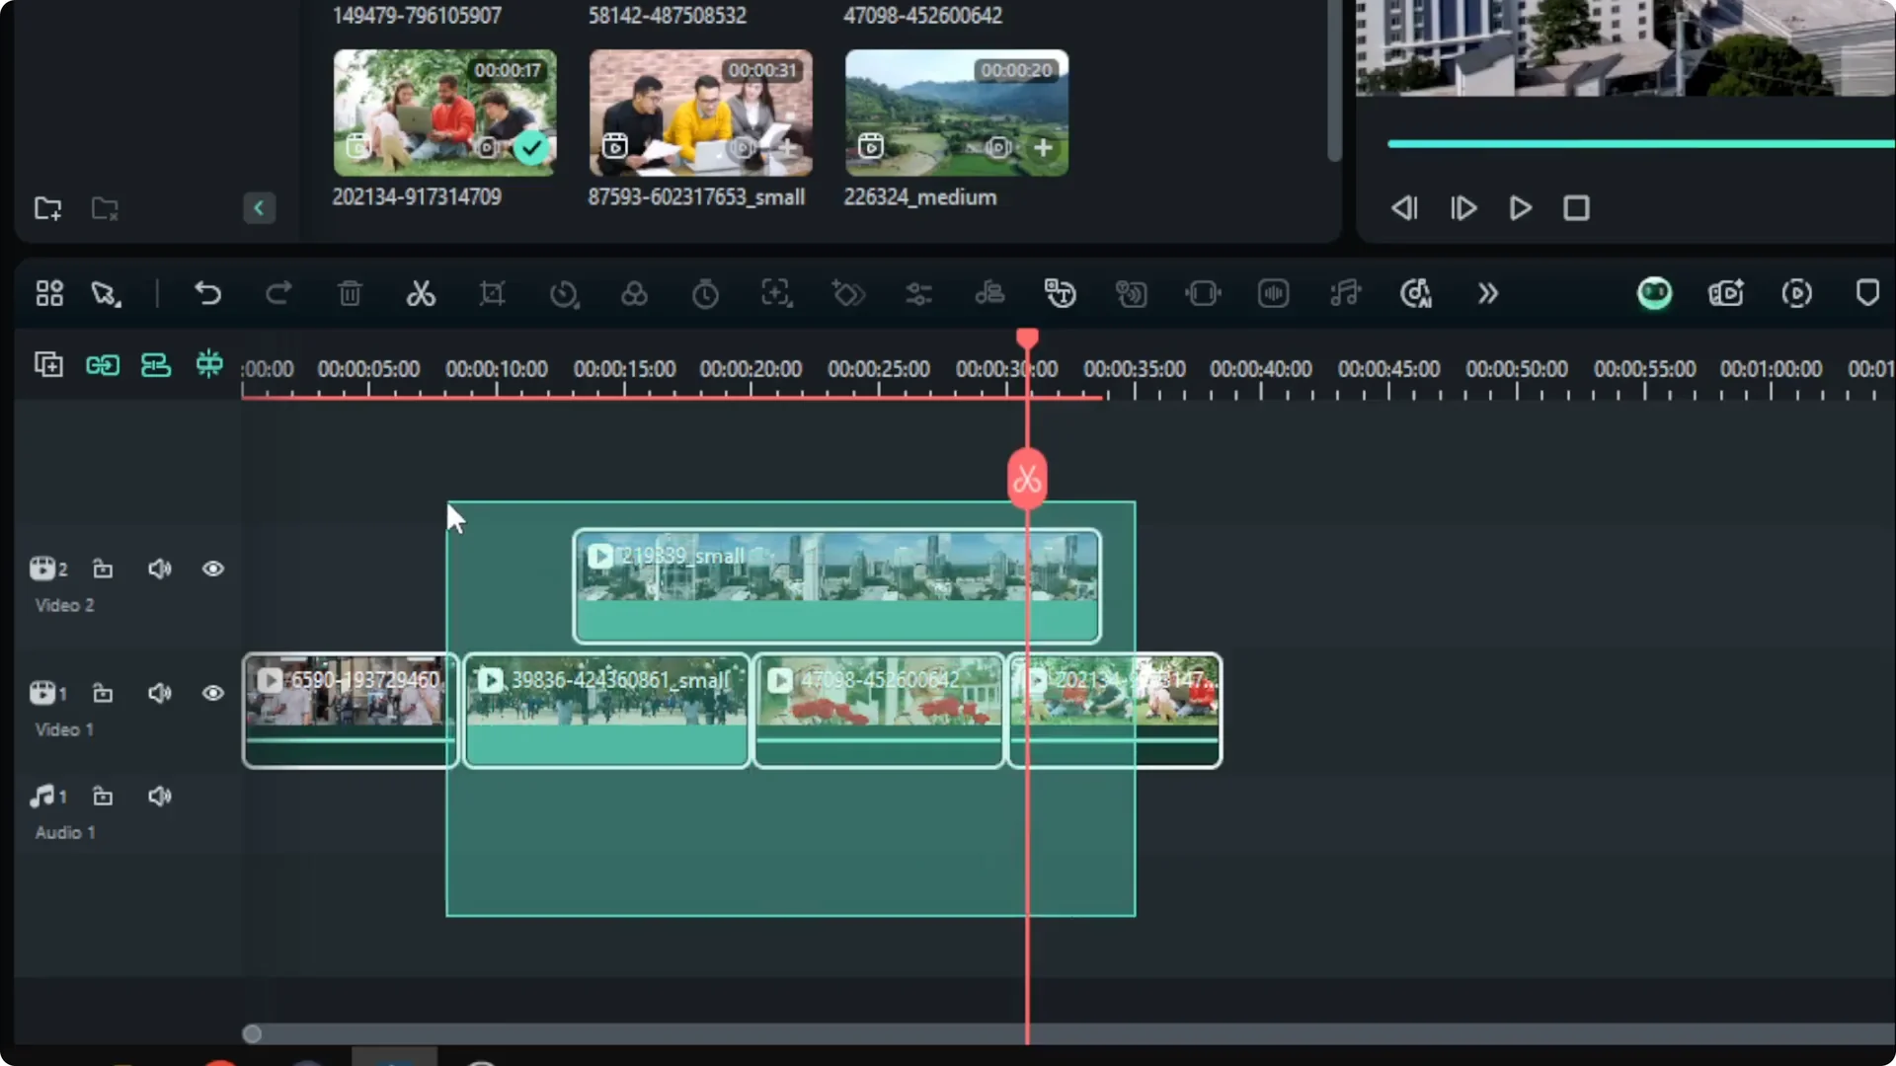Undo the last action

[208, 293]
